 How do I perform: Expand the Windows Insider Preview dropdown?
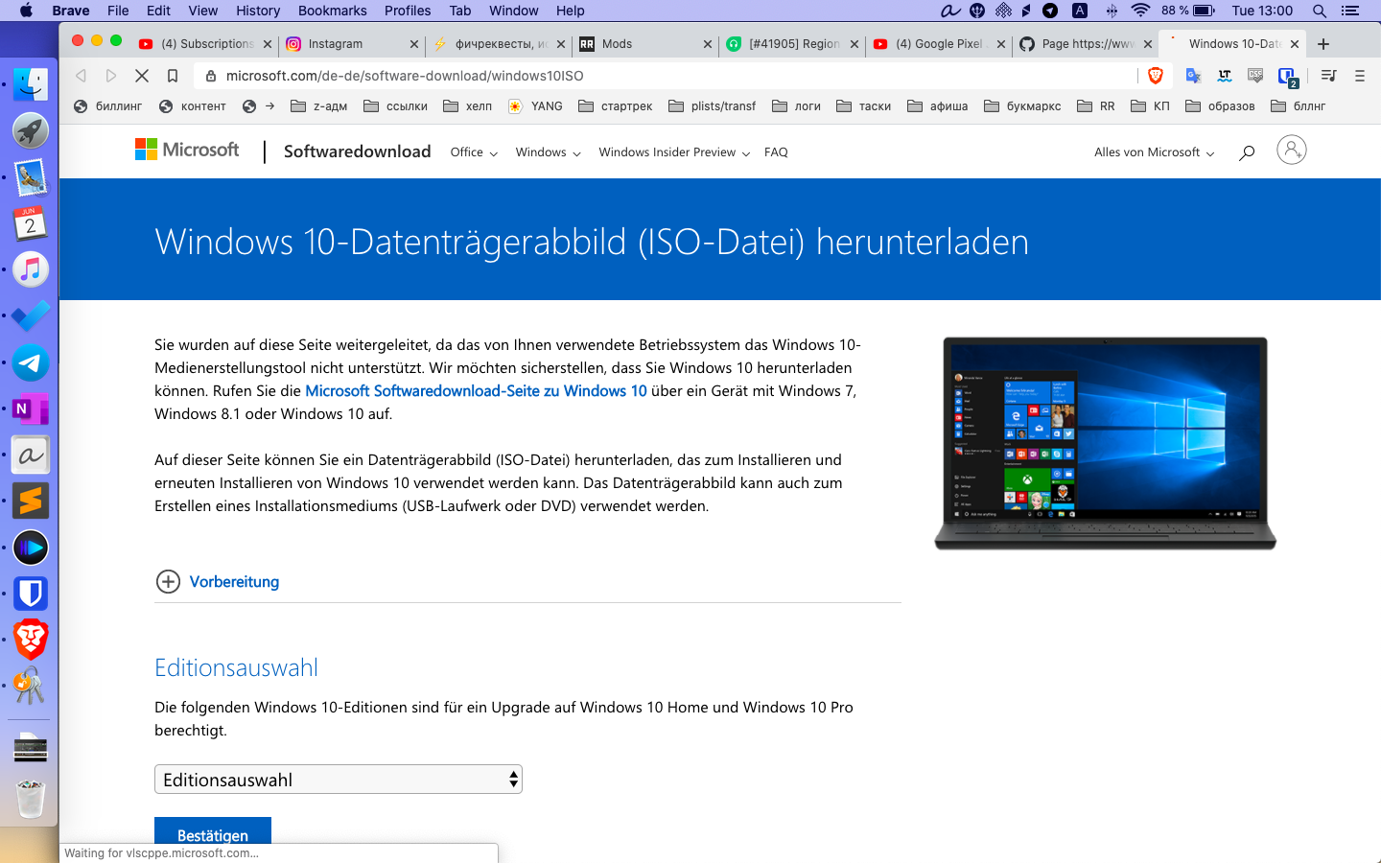(x=674, y=152)
